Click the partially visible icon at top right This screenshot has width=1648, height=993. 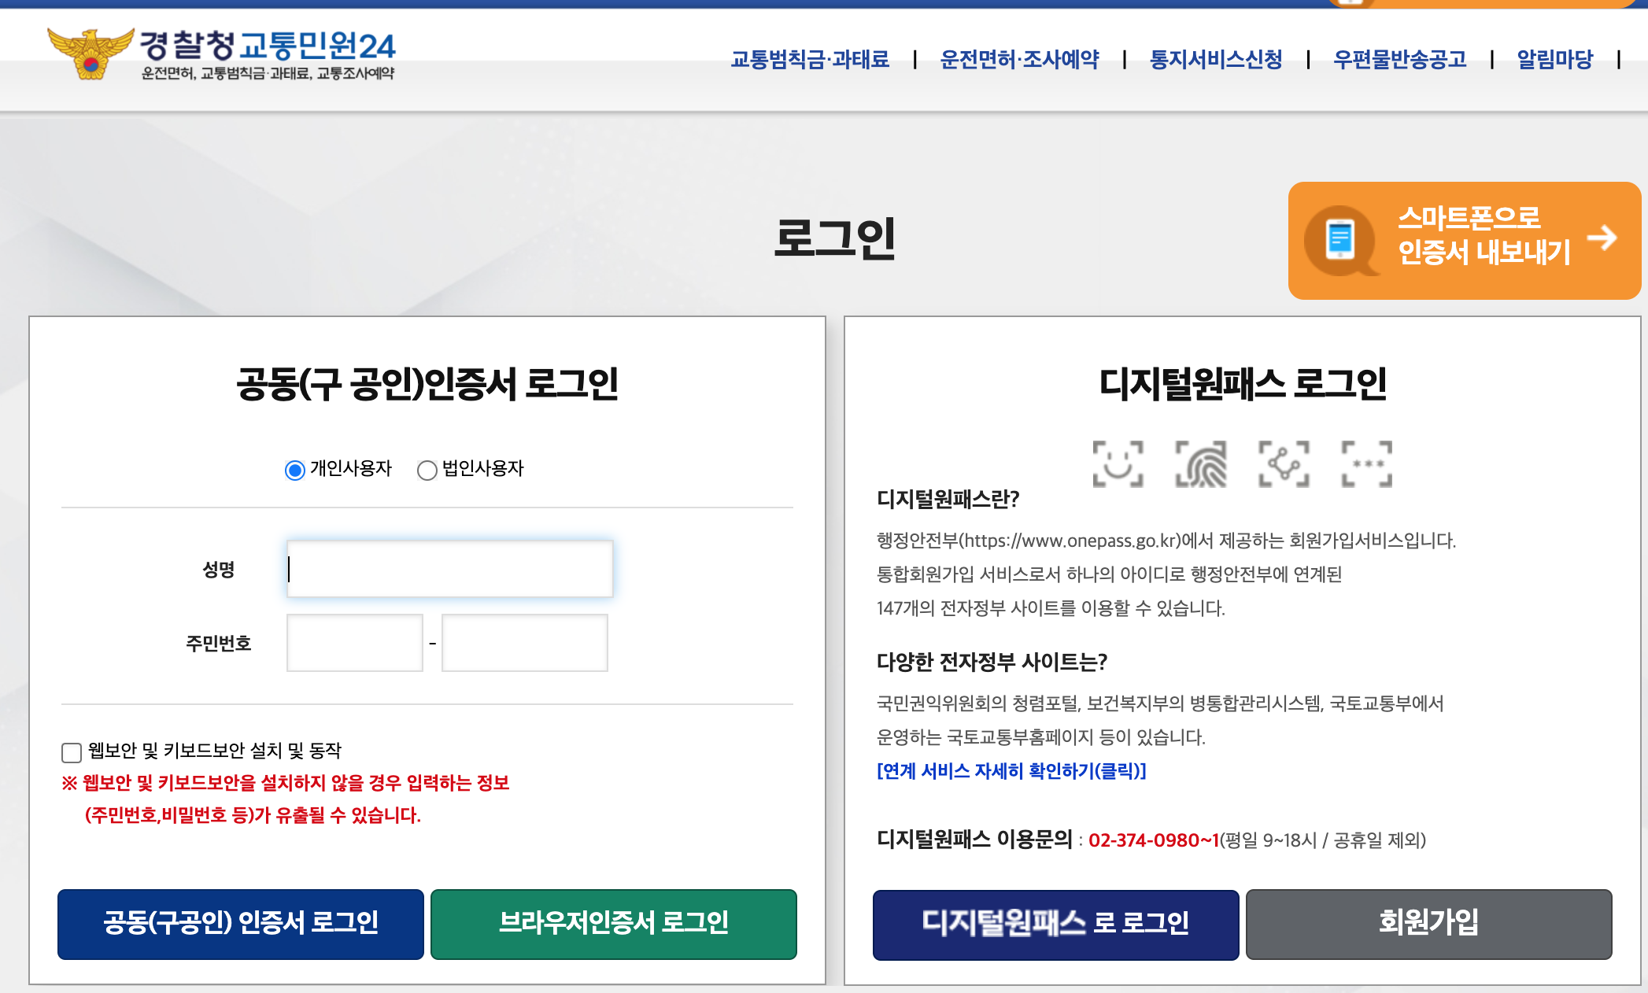tap(1351, 4)
